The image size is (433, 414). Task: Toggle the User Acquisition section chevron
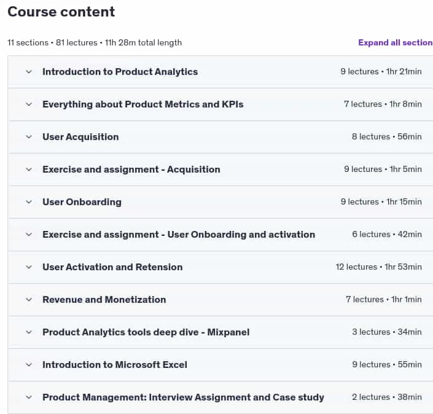point(29,137)
